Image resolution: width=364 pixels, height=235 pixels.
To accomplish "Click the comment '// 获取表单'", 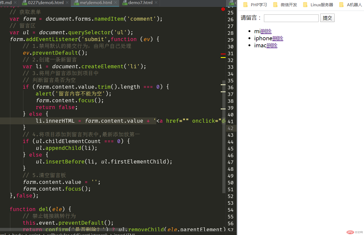I will pos(25,12).
